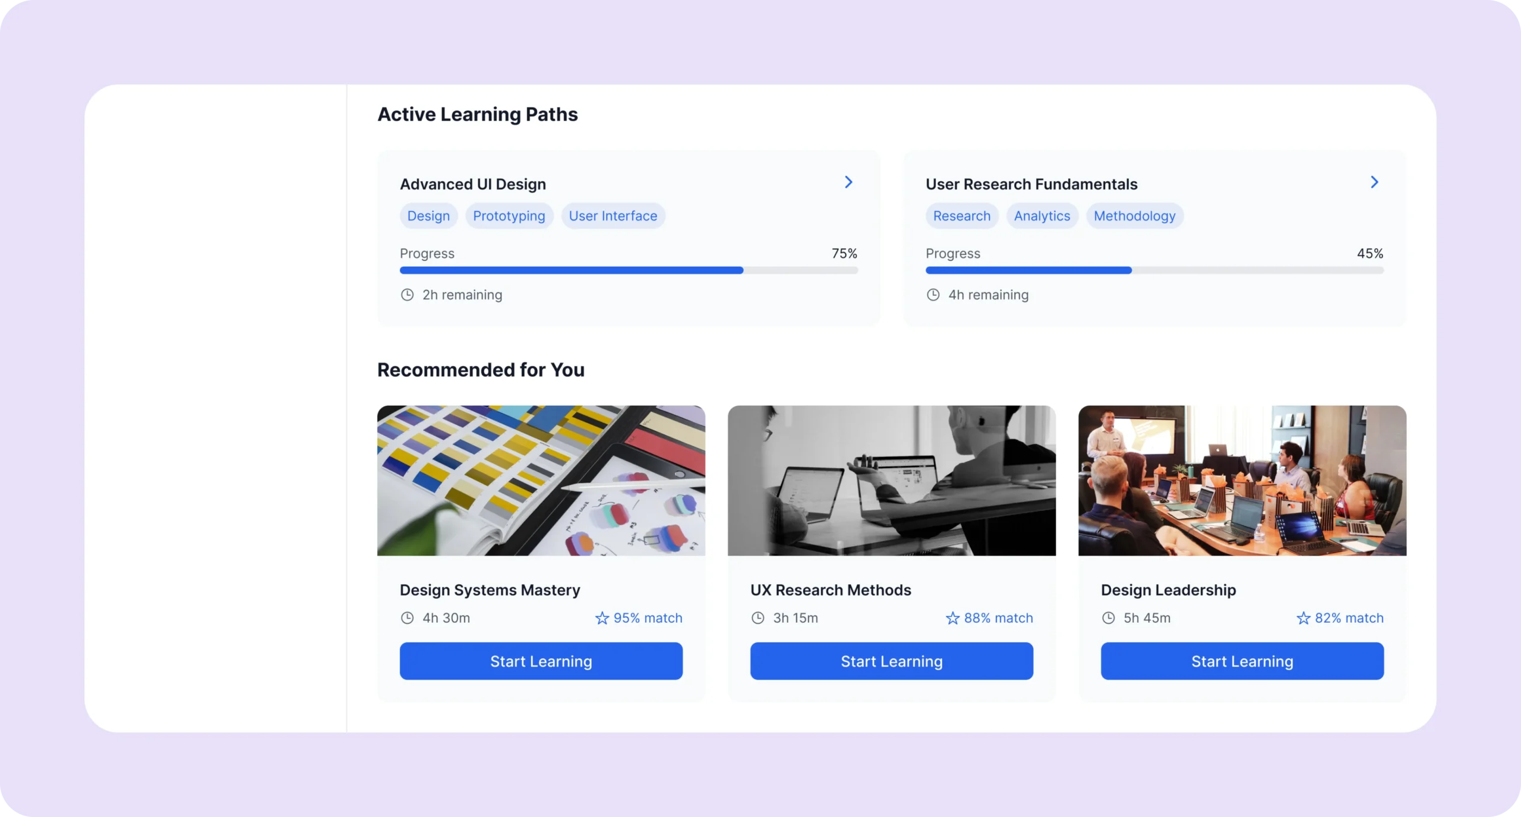Click the Advanced UI Design progress bar
Image resolution: width=1521 pixels, height=817 pixels.
click(629, 270)
